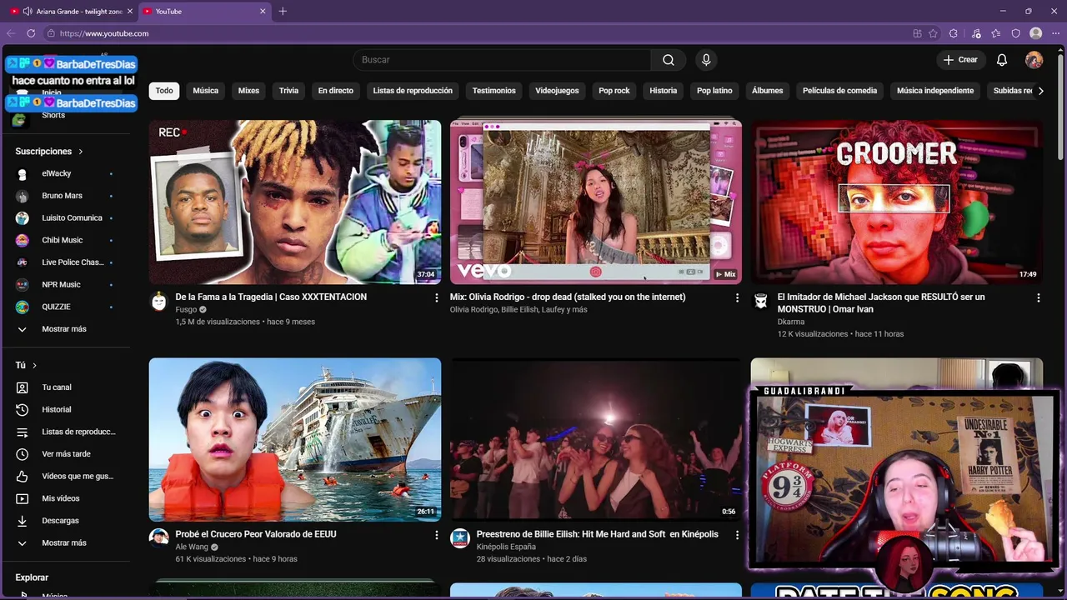This screenshot has height=600, width=1067.
Task: Switch to the Ariana Grande twilight zone tab
Action: point(72,12)
